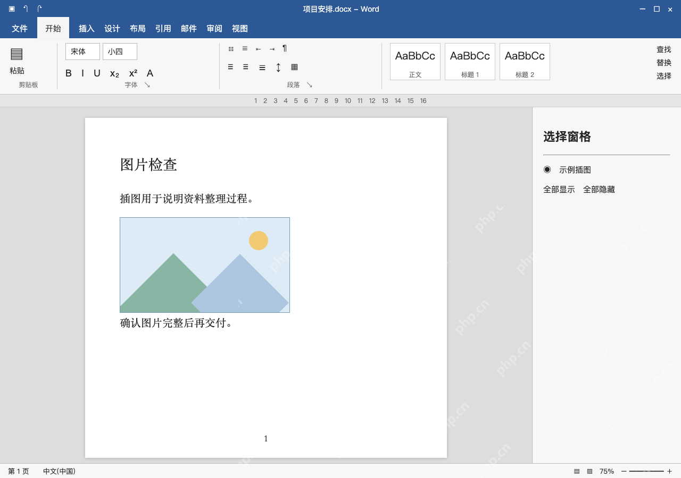The height and width of the screenshot is (478, 681).
Task: Click the Paste (粘贴) clipboard icon
Action: pyautogui.click(x=16, y=54)
